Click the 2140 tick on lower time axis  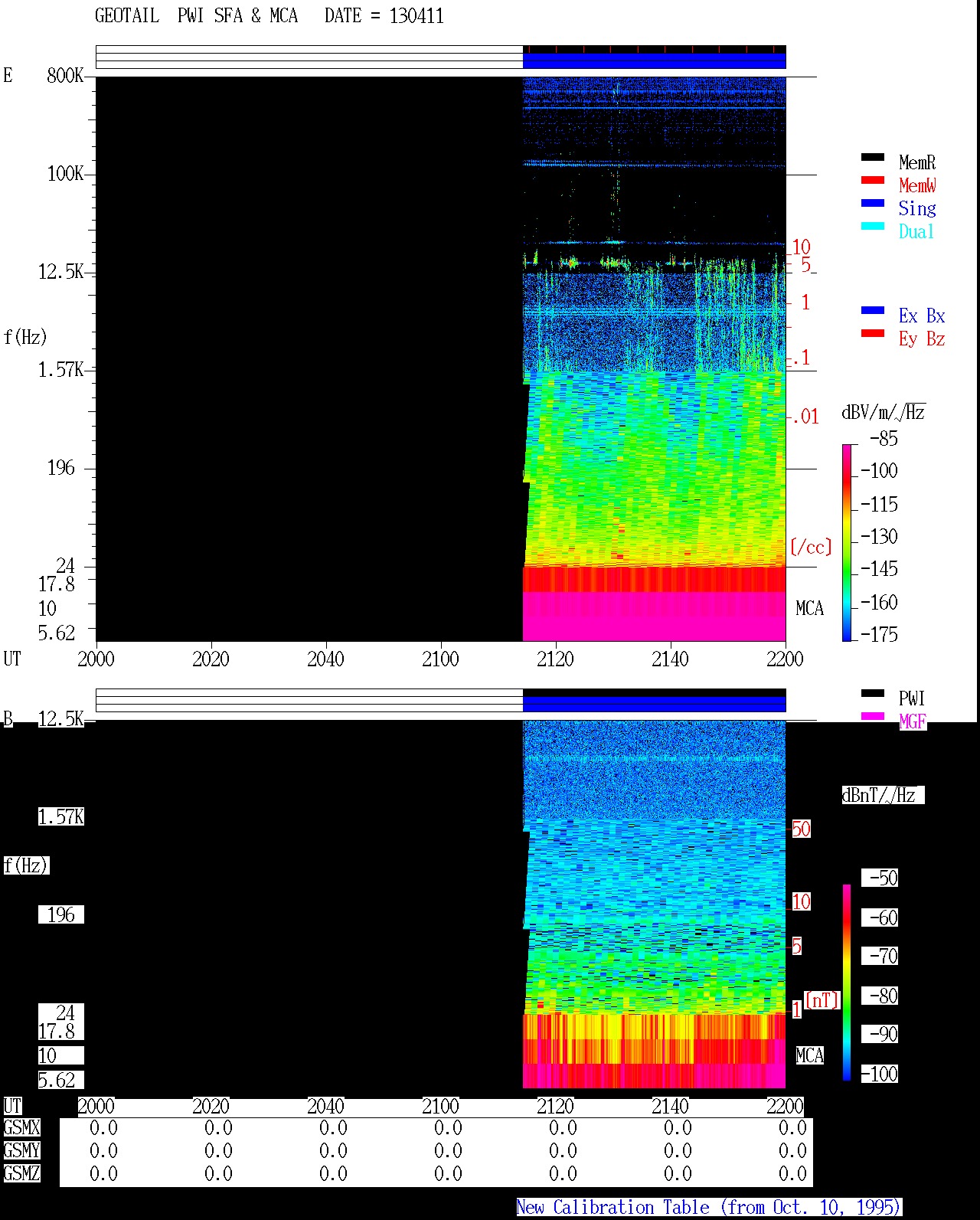(670, 1107)
